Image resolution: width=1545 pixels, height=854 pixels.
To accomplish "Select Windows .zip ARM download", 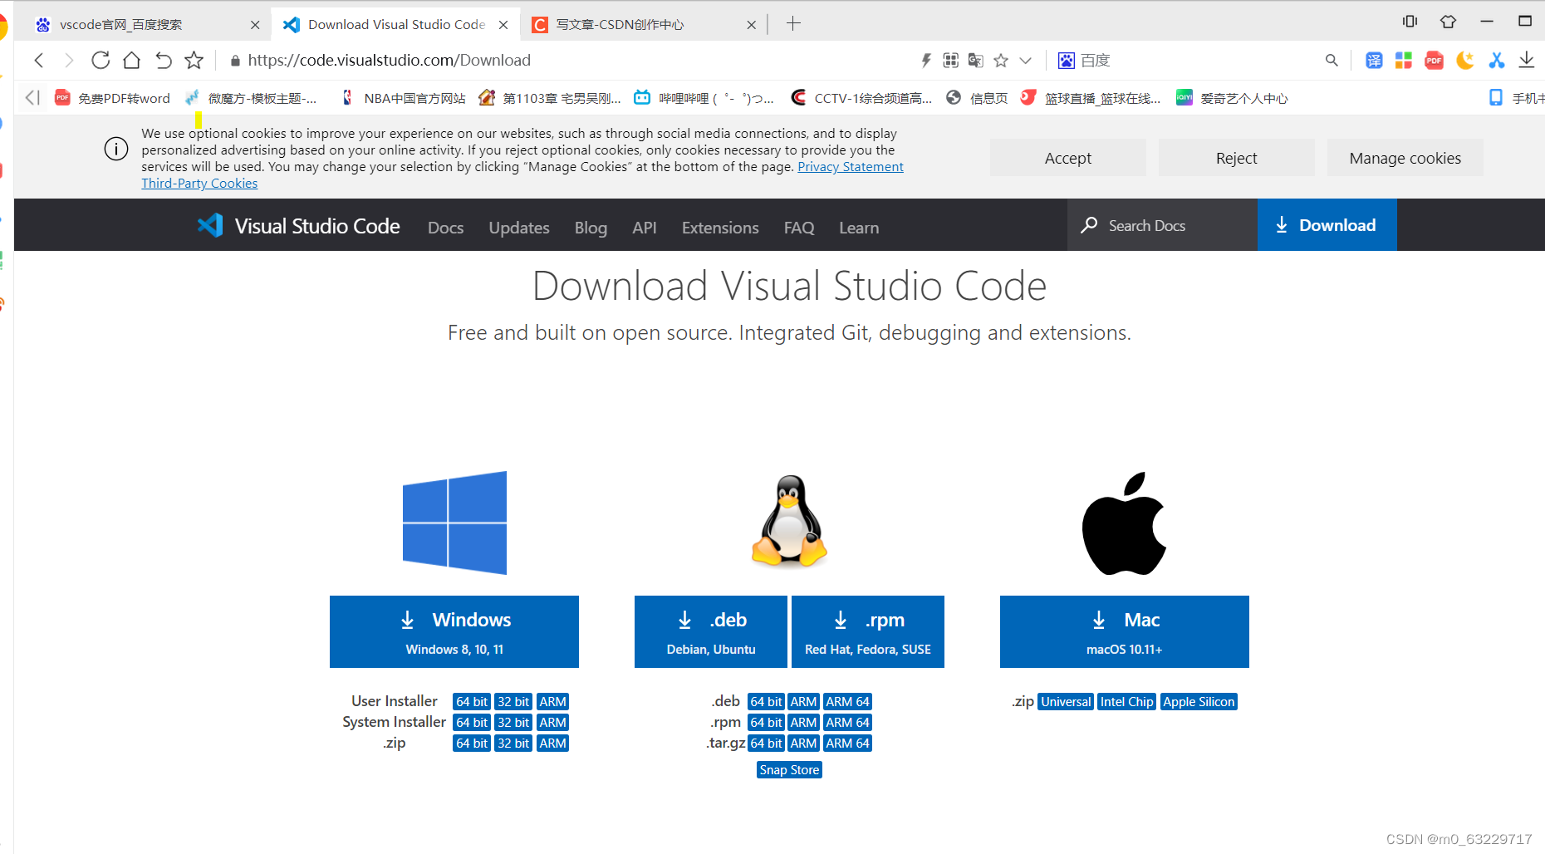I will pos(552,744).
